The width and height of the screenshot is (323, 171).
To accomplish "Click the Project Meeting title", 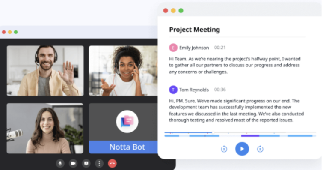I will pyautogui.click(x=195, y=30).
